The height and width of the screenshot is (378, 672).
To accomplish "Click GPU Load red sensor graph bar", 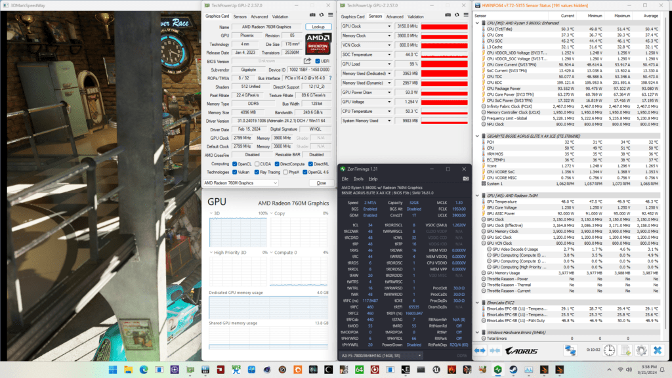I will pos(444,64).
